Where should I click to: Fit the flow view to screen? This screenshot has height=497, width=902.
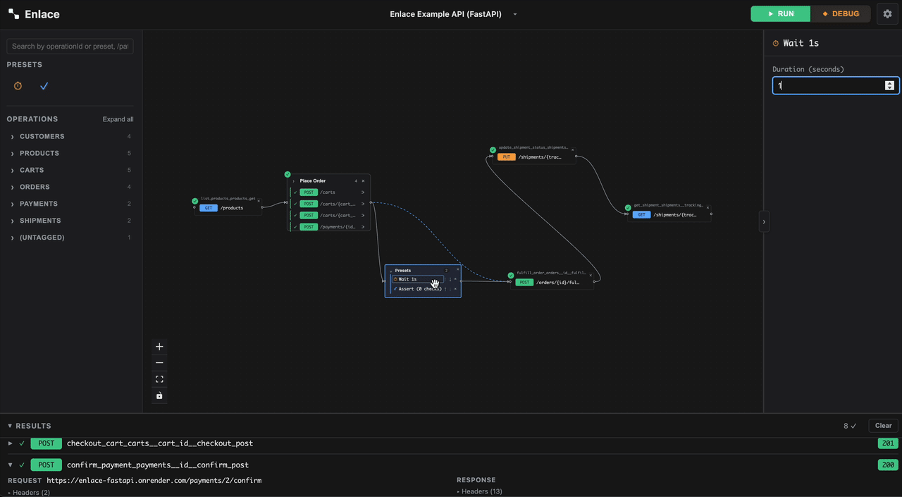(x=159, y=379)
